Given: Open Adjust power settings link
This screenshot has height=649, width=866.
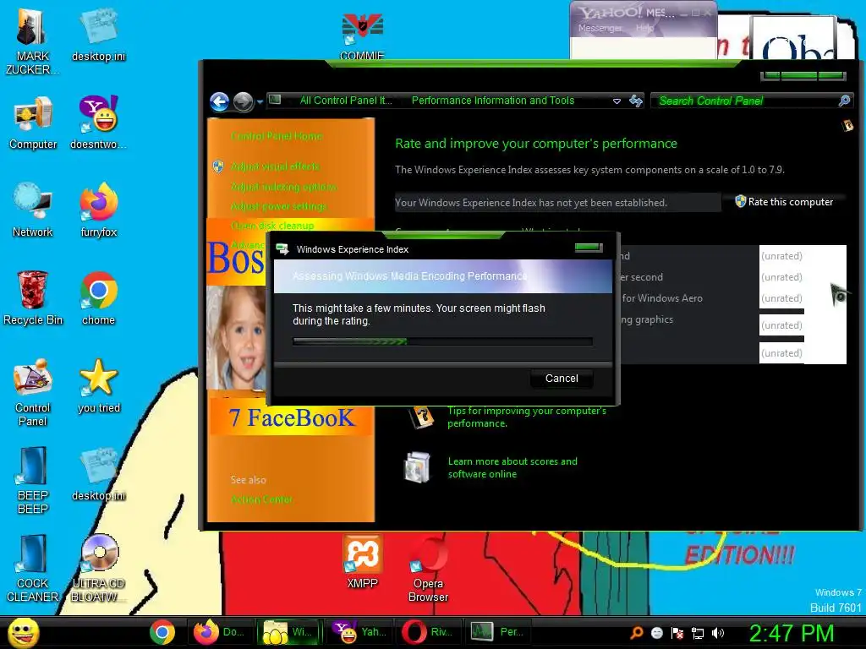Looking at the screenshot, I should point(279,206).
